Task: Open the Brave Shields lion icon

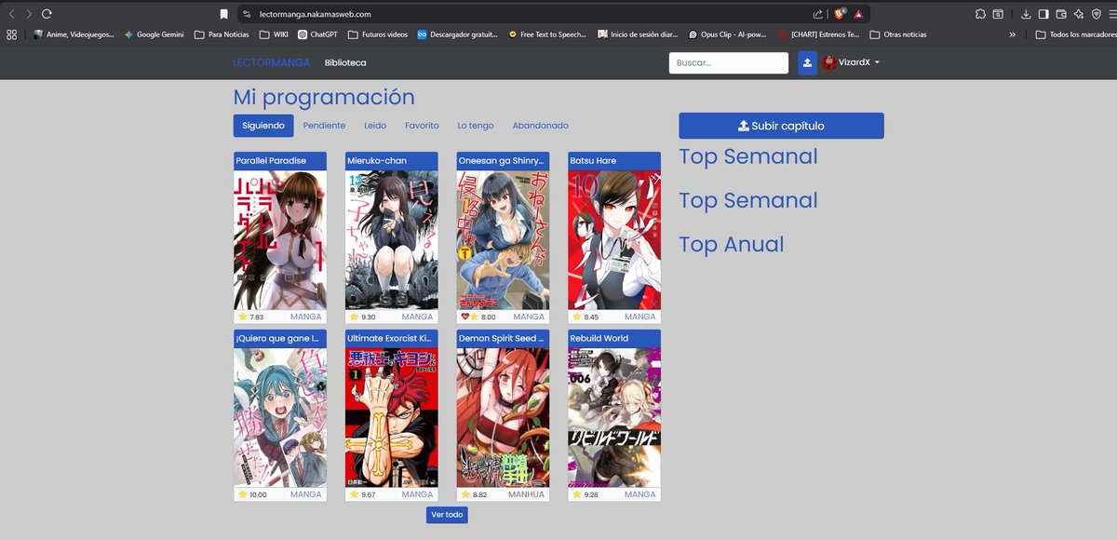Action: click(x=839, y=14)
